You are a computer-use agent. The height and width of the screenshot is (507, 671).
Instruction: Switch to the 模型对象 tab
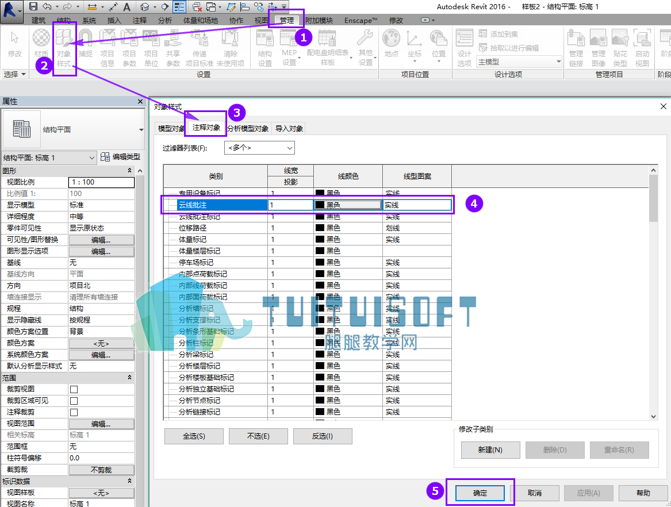[171, 128]
